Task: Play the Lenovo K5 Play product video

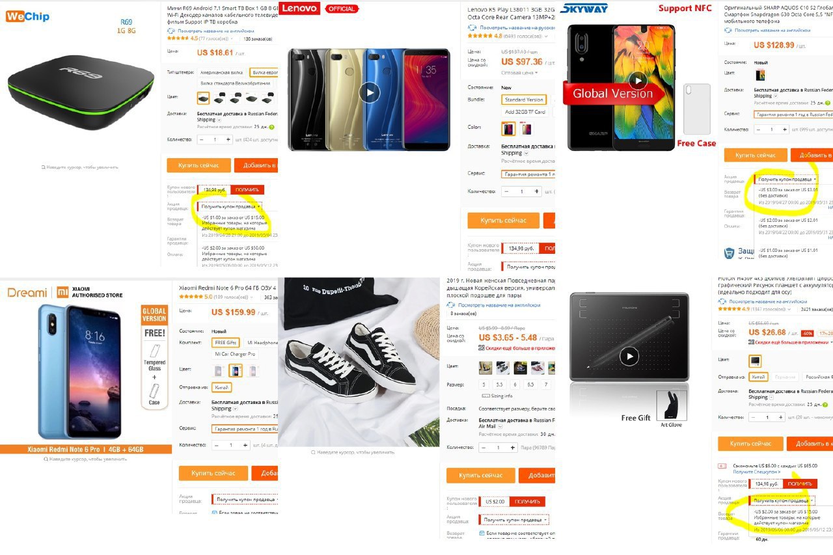Action: (x=369, y=92)
